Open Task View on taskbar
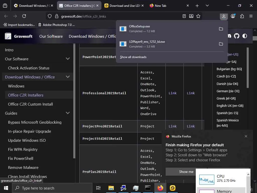The width and height of the screenshot is (257, 193). click(x=98, y=188)
